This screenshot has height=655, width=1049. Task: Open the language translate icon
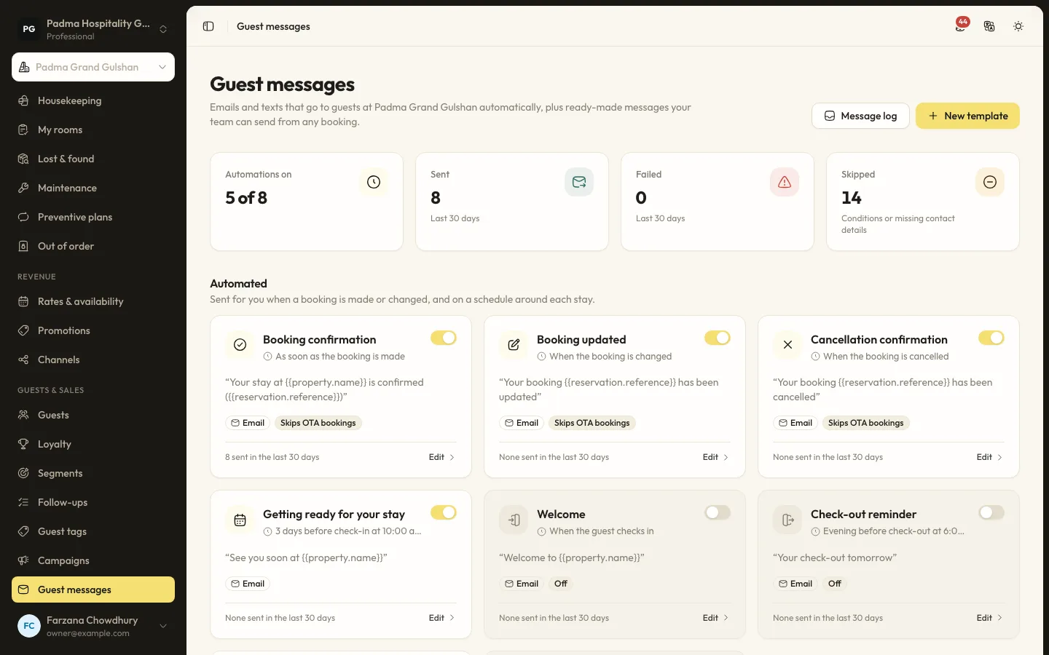[x=989, y=26]
